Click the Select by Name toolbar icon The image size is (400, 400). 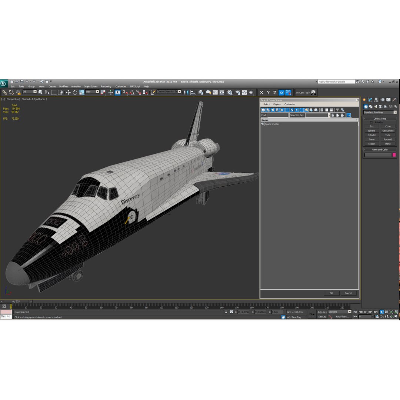click(47, 92)
